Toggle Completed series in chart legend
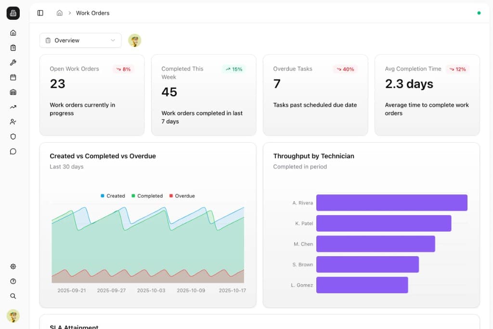 147,196
